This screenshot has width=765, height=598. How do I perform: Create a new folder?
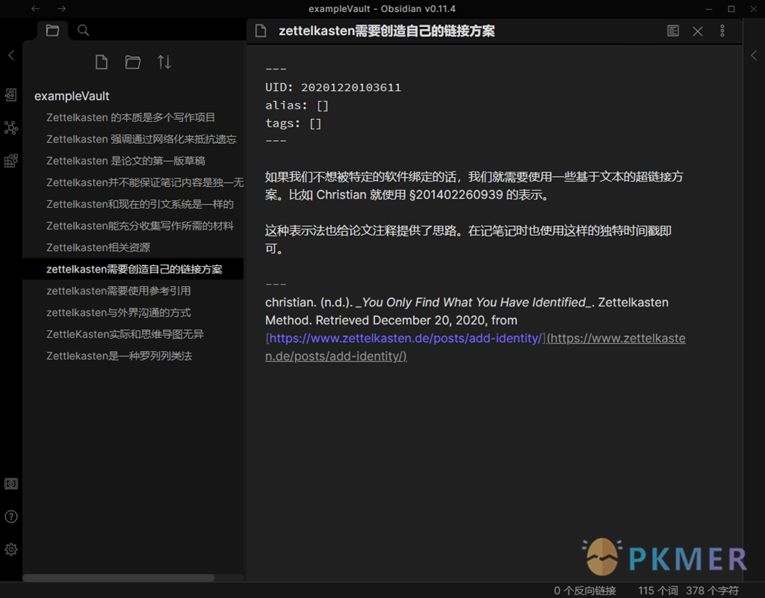[x=133, y=62]
